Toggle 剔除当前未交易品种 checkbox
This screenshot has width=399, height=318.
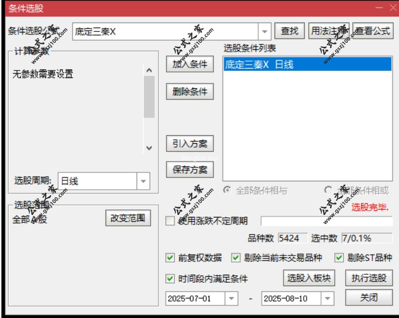[x=236, y=258]
